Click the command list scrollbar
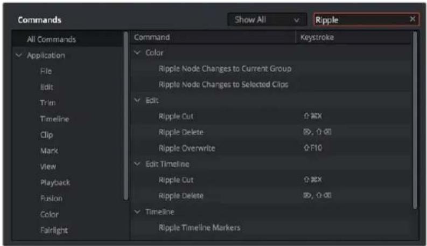This screenshot has width=427, height=246. (415, 120)
